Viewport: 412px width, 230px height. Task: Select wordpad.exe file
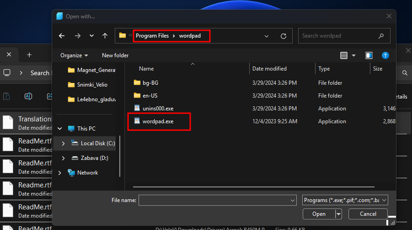(x=158, y=121)
